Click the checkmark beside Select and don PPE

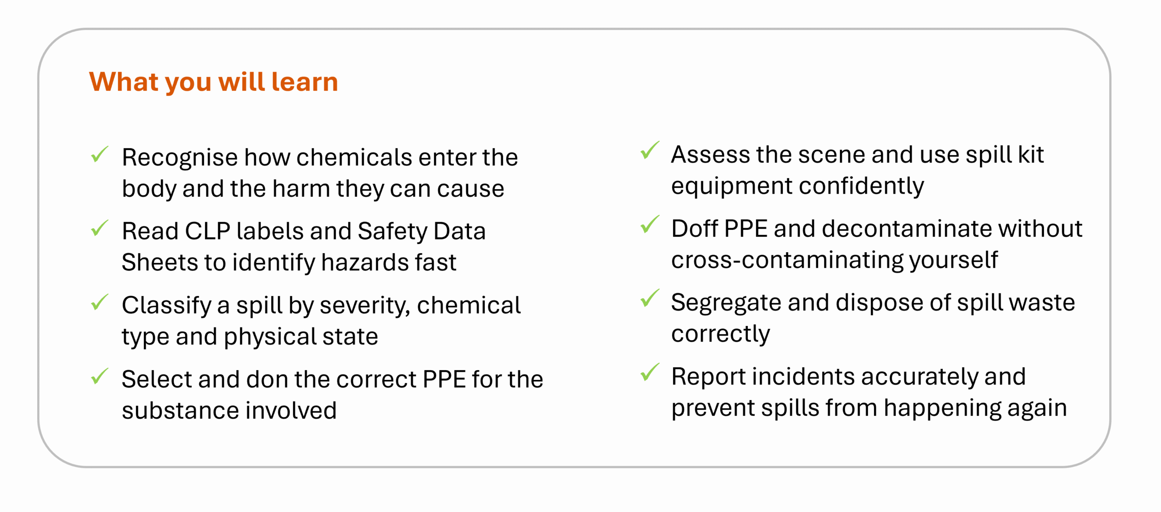(x=100, y=376)
